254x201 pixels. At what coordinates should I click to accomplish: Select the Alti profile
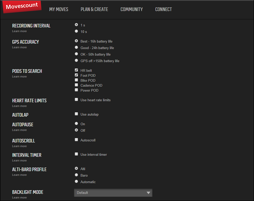pyautogui.click(x=76, y=168)
